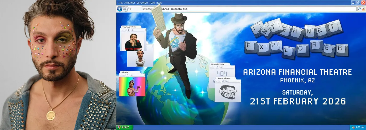Click the magnifier search icon
The image size is (366, 130).
pos(359,9)
